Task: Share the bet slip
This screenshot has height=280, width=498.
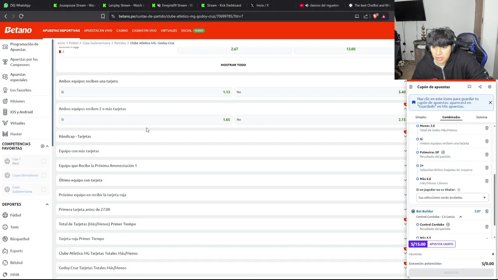Action: (x=480, y=87)
